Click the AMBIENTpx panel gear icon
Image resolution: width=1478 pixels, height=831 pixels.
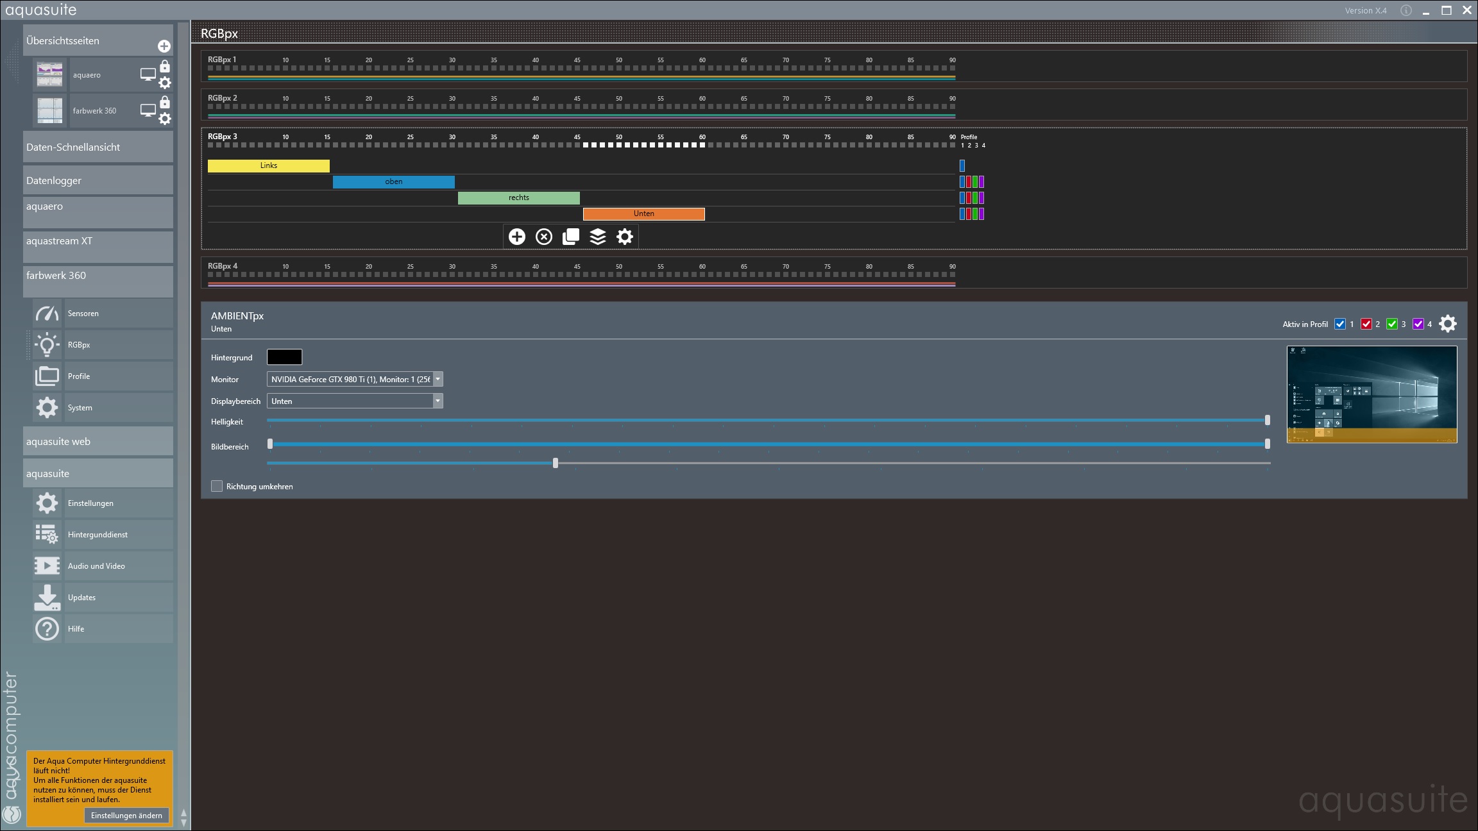pos(1448,324)
